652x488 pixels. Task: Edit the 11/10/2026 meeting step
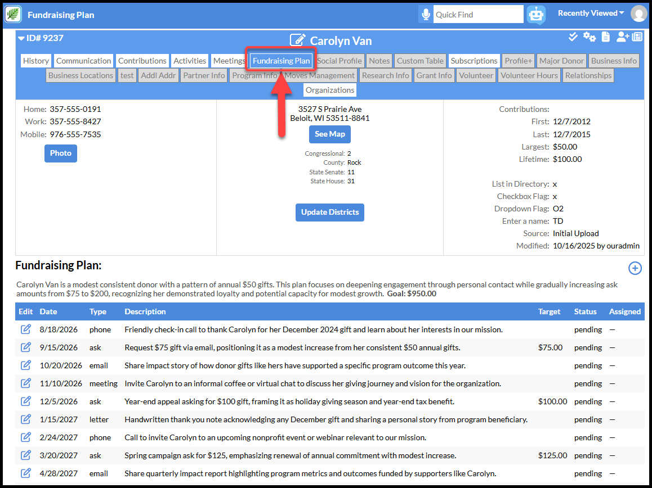(x=26, y=383)
